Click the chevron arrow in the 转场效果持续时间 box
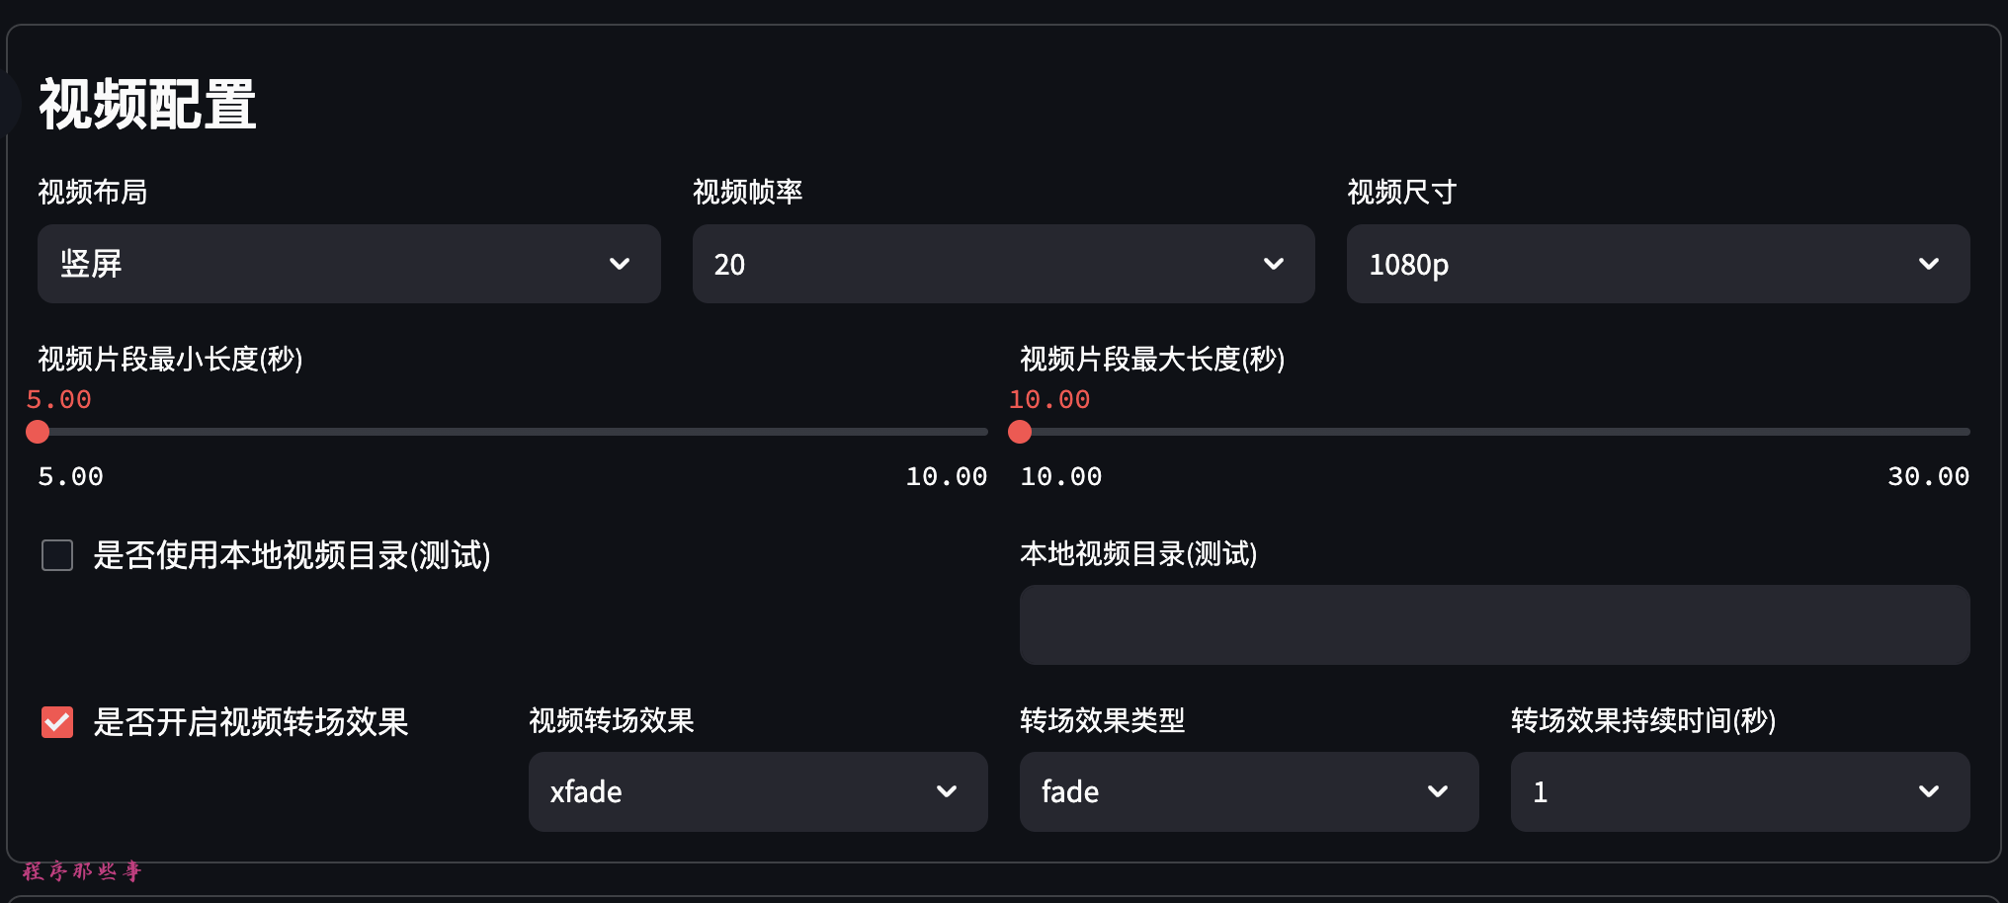Screen dimensions: 2008x903 pyautogui.click(x=1928, y=791)
